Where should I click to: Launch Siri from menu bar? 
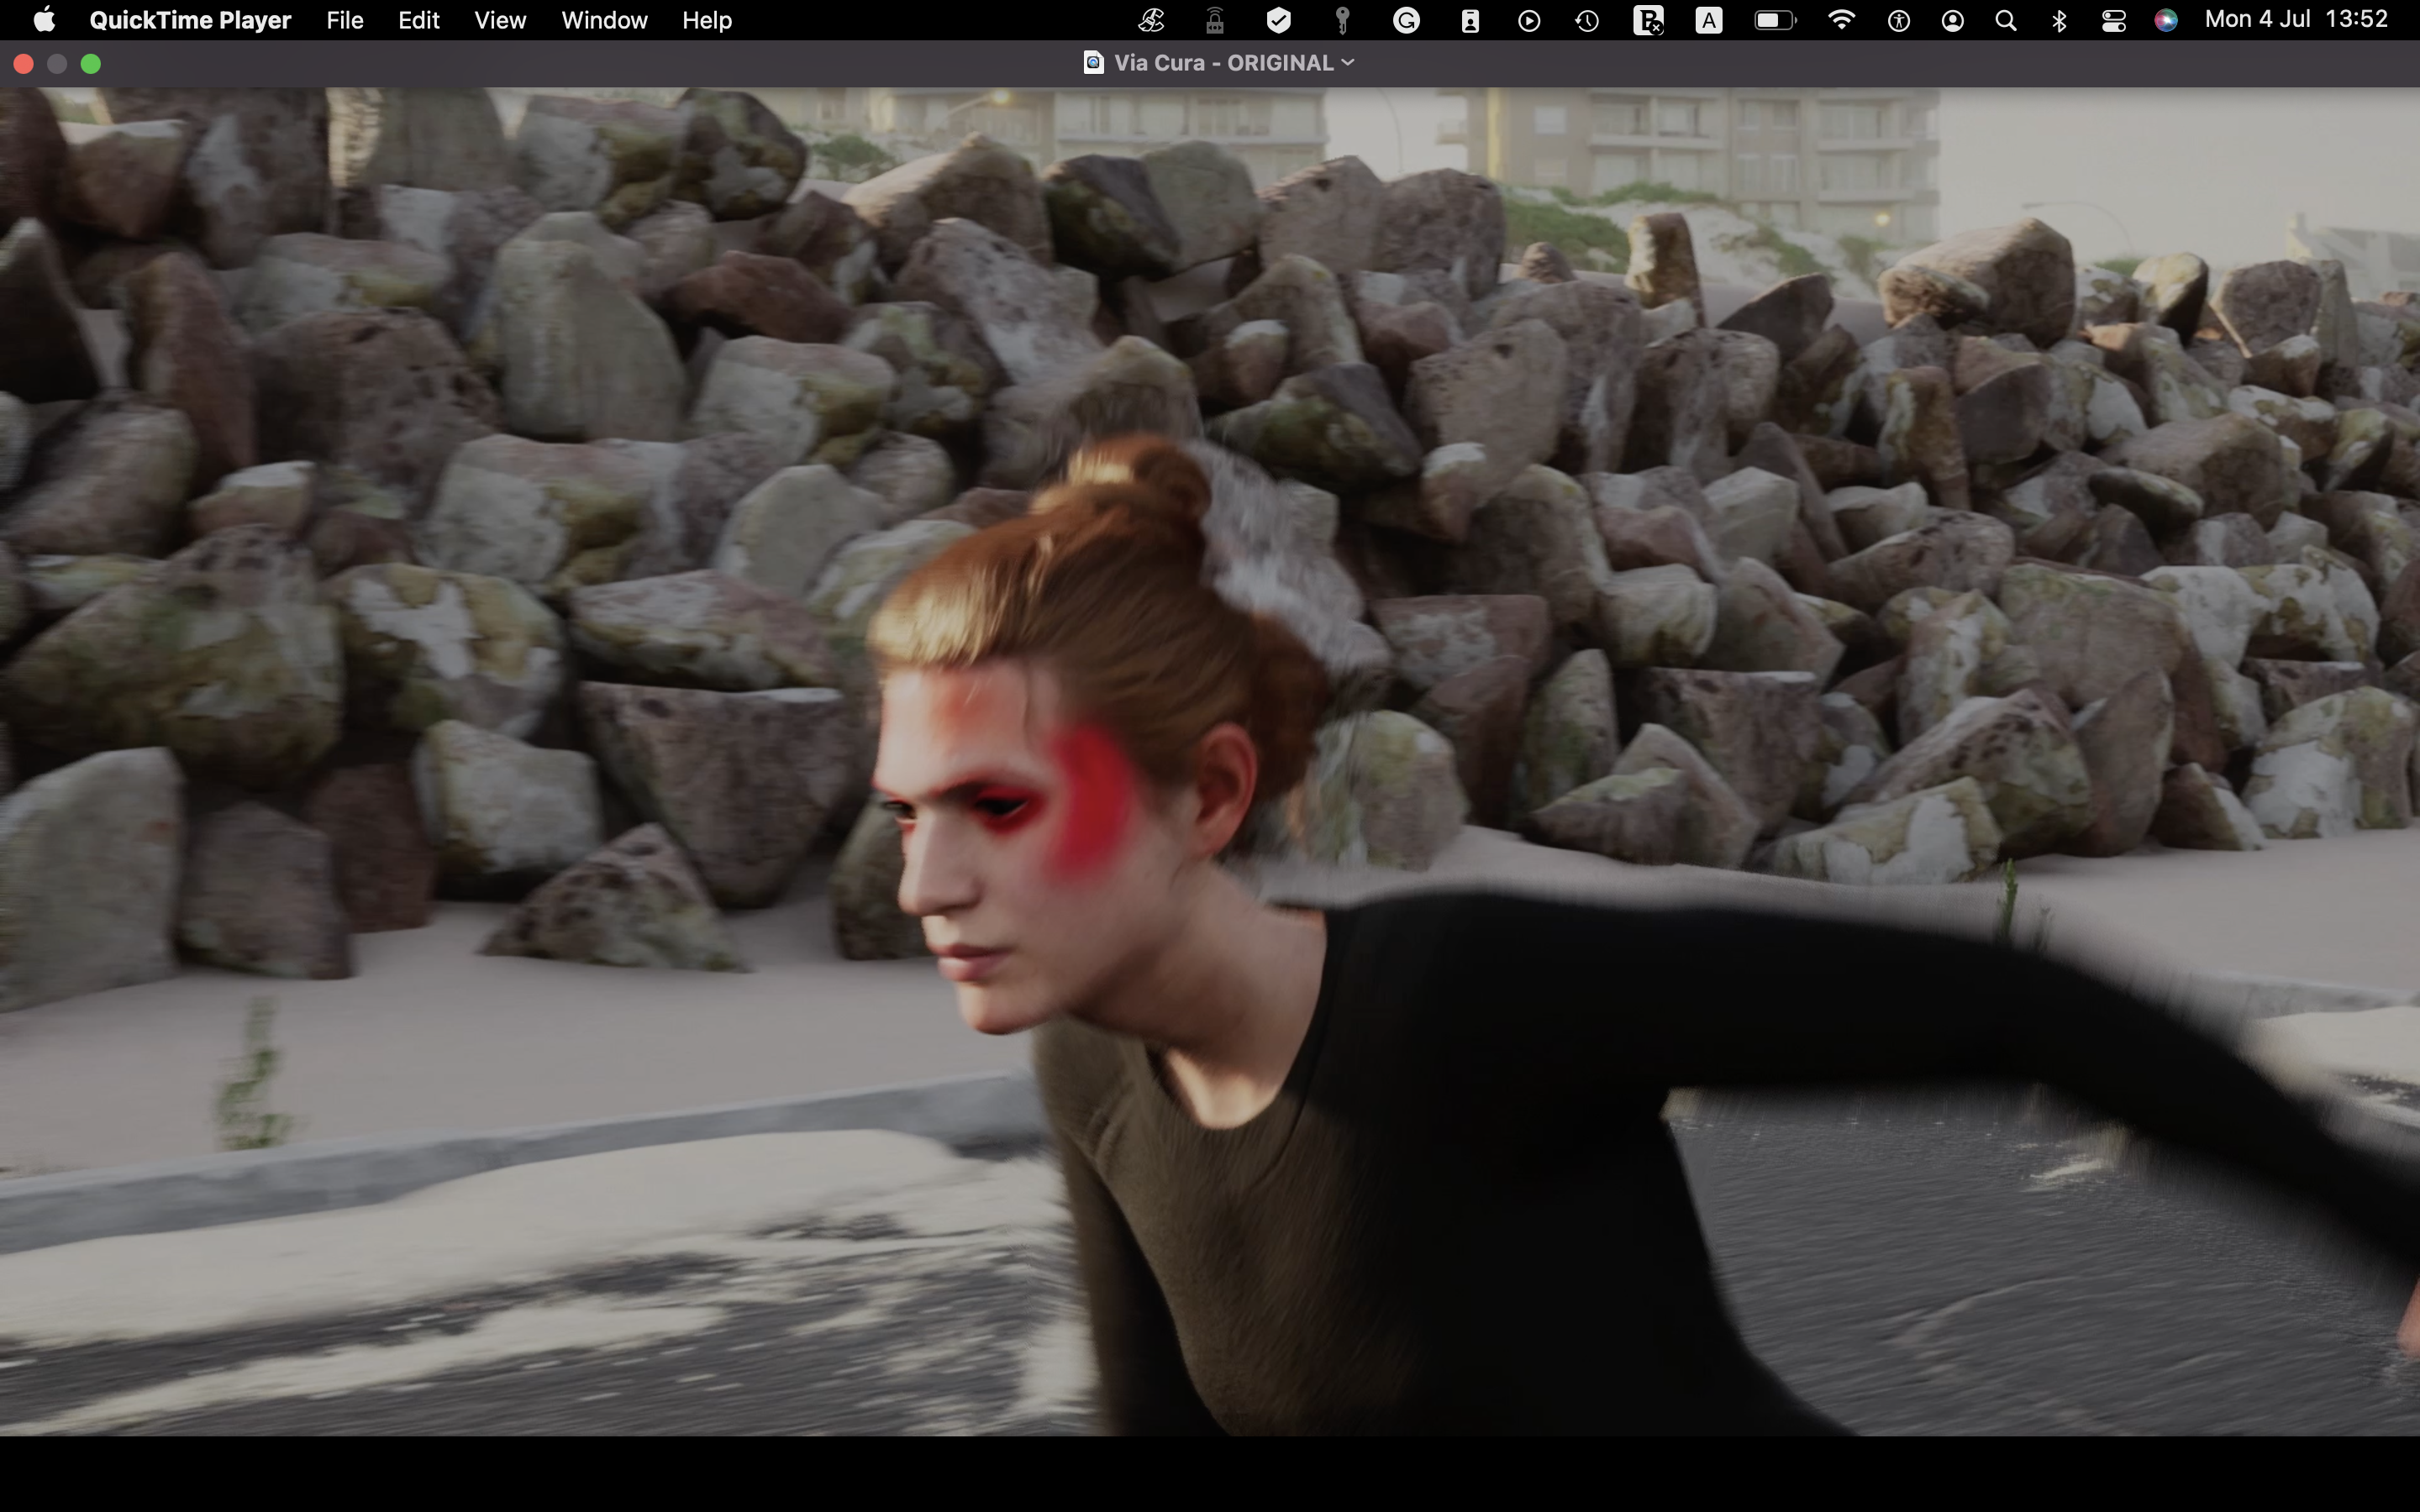coord(2166,20)
